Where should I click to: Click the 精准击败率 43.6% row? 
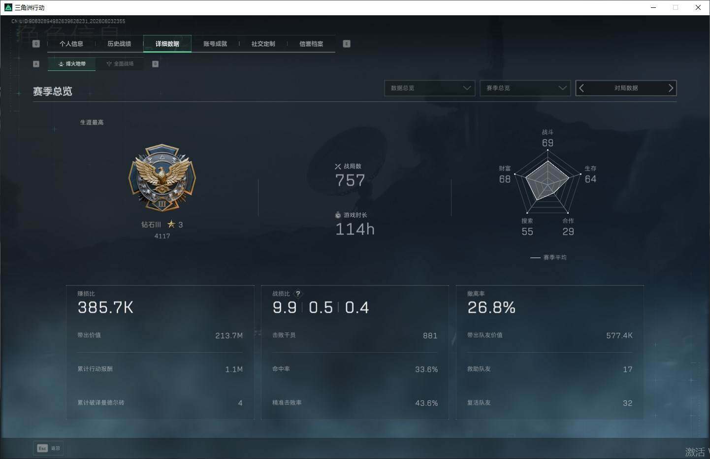[355, 403]
